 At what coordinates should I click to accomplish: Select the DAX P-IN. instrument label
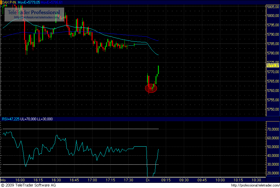10,2
